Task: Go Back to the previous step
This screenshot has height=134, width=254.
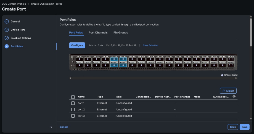Action: [233, 127]
